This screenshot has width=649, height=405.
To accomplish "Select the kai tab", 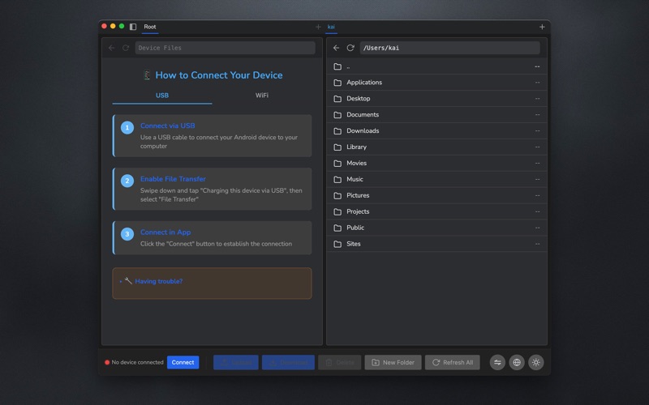I will click(331, 27).
